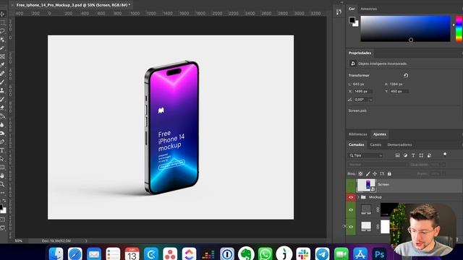Open the Bibliotecas tab
Viewport: 463px width, 260px height.
pyautogui.click(x=357, y=134)
